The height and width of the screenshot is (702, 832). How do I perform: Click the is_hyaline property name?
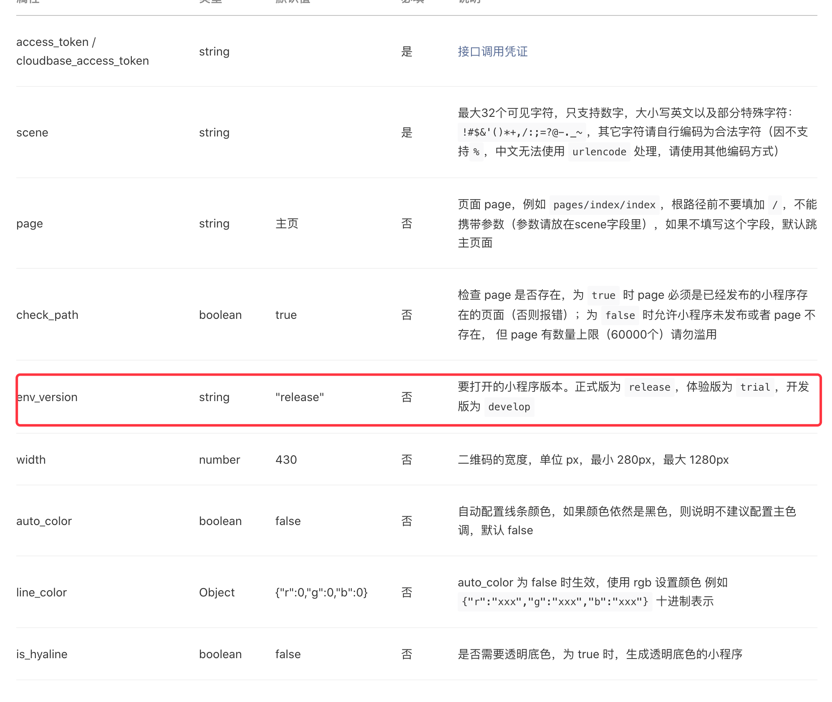42,654
